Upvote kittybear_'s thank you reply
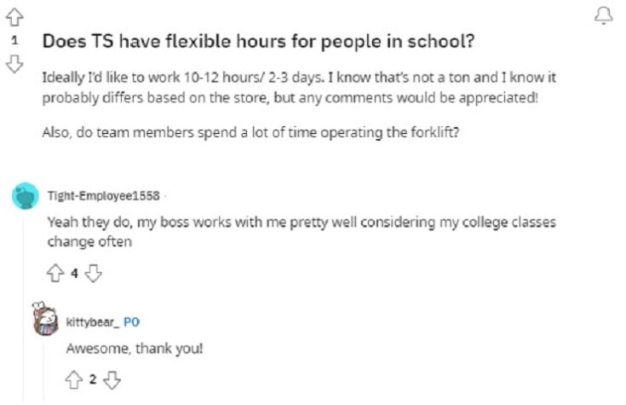This screenshot has height=405, width=626. pyautogui.click(x=74, y=379)
